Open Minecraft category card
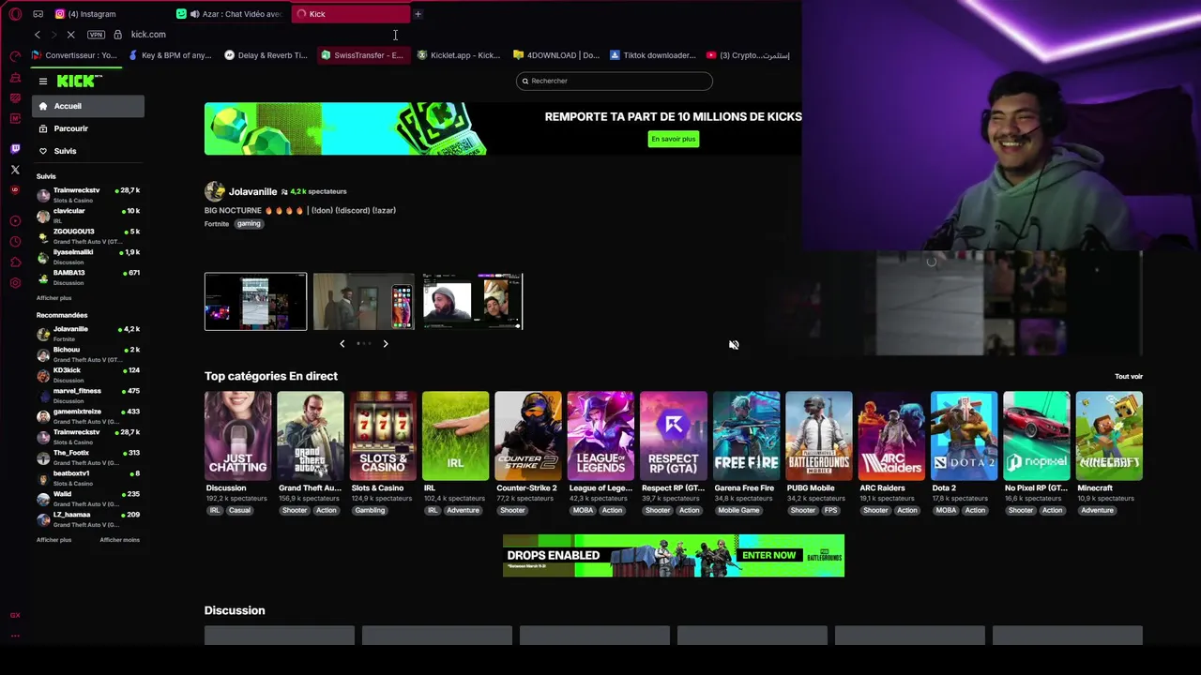1201x675 pixels. tap(1109, 436)
